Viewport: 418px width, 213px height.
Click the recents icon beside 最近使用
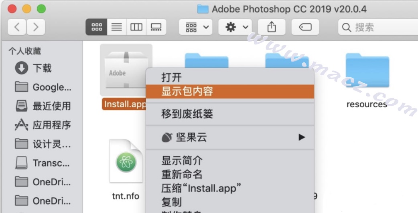point(21,106)
